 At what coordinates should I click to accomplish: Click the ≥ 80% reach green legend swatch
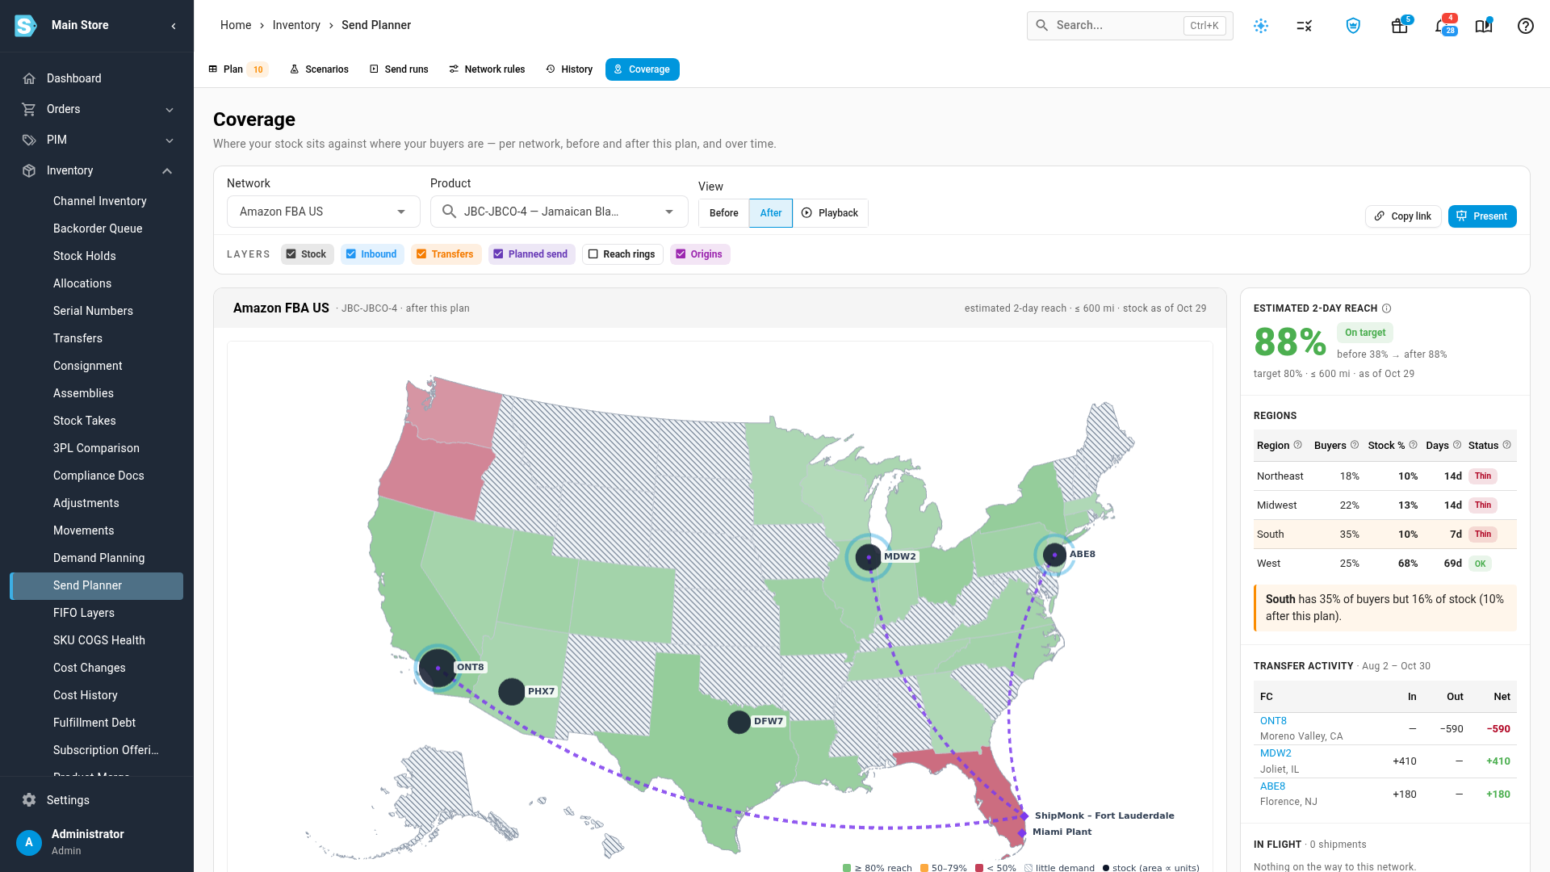(x=847, y=868)
